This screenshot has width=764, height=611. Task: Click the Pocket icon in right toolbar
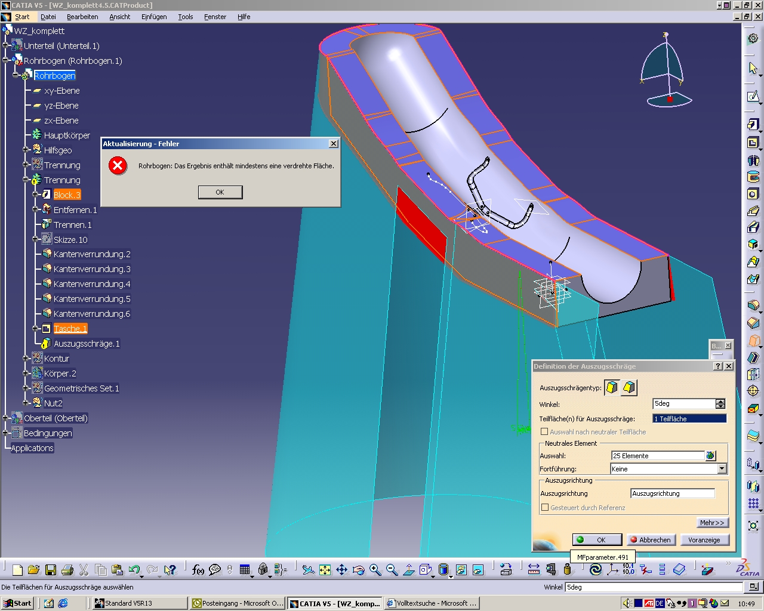point(753,143)
